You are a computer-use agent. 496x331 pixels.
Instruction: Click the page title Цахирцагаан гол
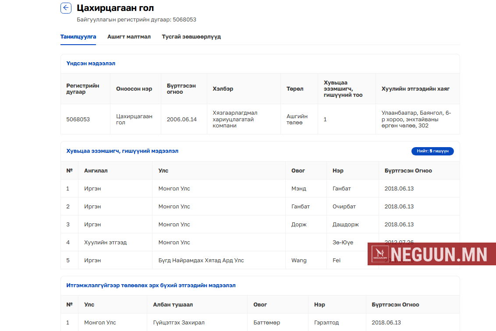tap(115, 8)
